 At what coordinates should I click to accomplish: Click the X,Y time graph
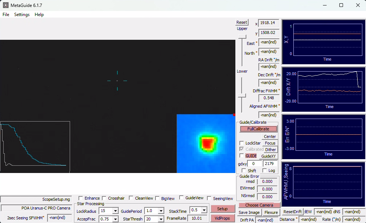[x=323, y=42]
